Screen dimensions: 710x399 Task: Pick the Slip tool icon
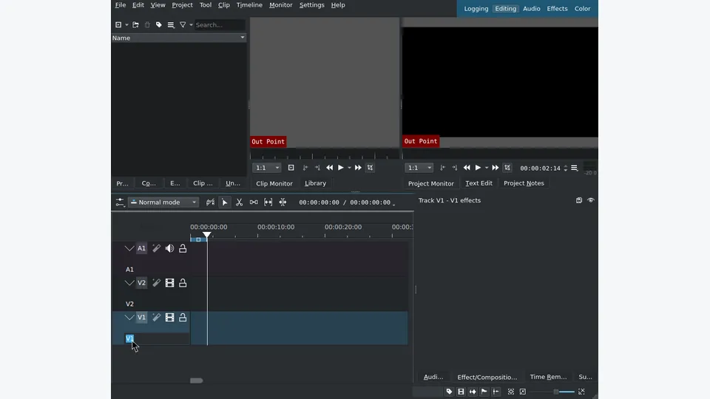268,202
